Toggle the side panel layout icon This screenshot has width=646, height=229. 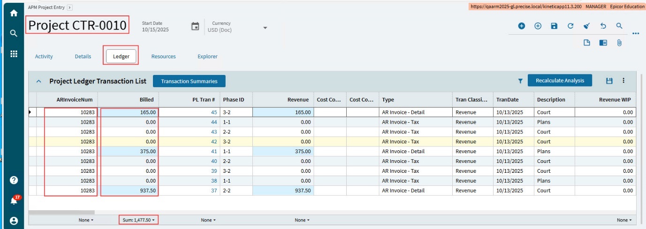(603, 43)
